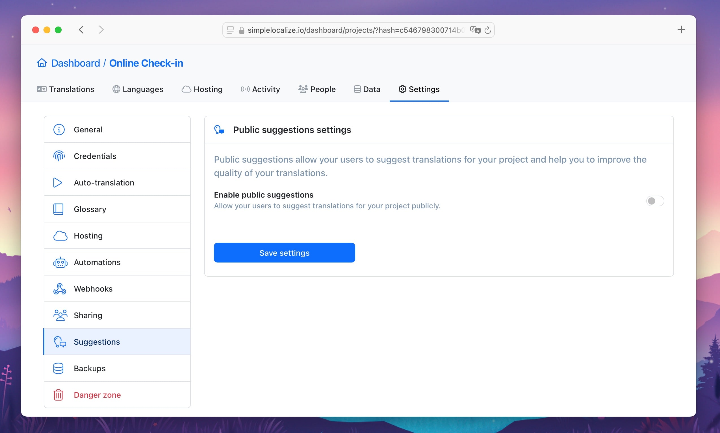Click the Public suggestions settings header icon

click(219, 130)
